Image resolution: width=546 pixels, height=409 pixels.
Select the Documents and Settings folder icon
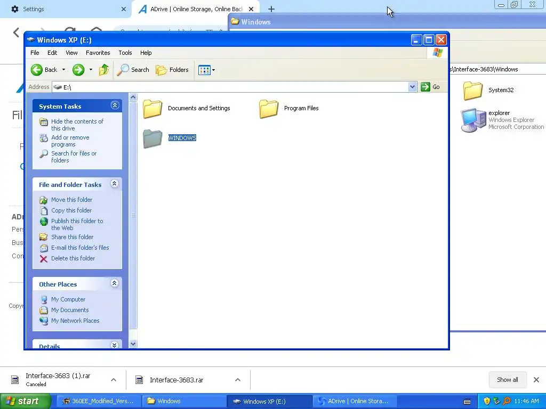152,109
